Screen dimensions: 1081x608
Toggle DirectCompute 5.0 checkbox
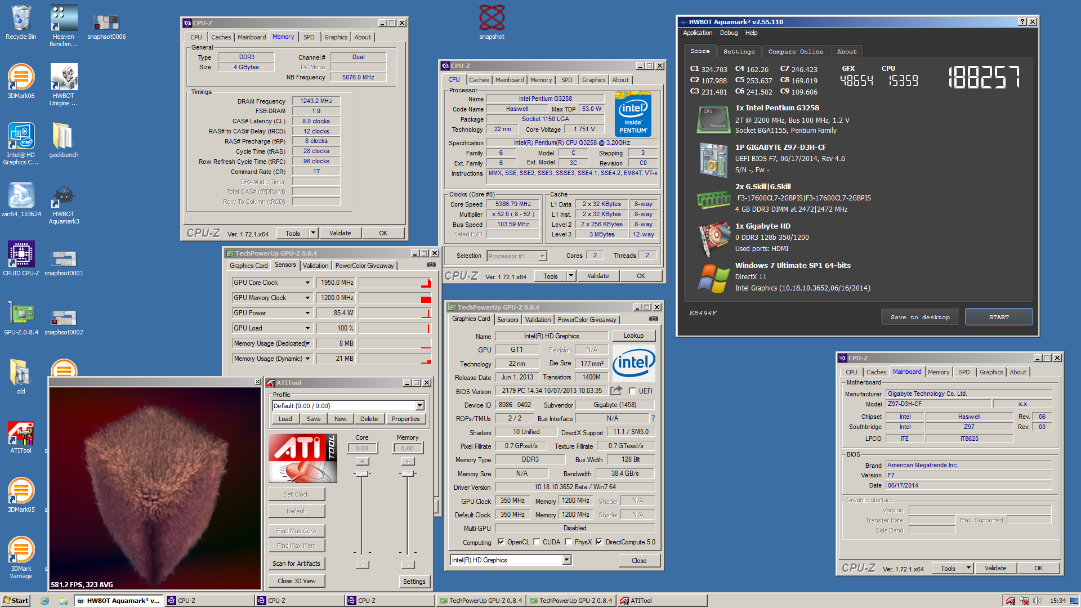(599, 542)
